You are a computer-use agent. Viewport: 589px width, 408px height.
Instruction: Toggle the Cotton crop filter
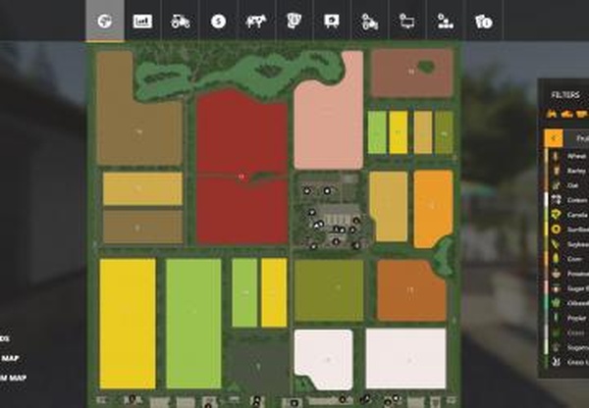[566, 200]
